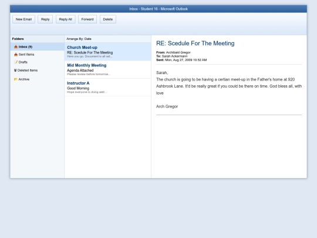Click the Deleted Items trash icon
317x238 pixels.
[15, 71]
